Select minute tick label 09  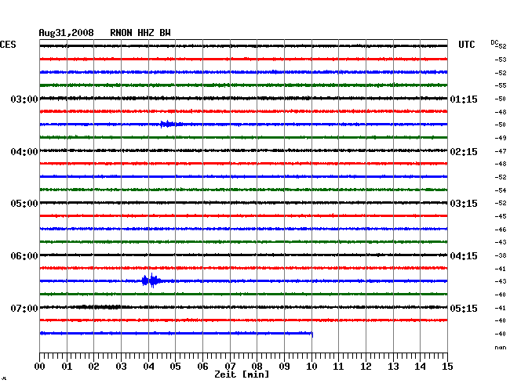pyautogui.click(x=284, y=367)
